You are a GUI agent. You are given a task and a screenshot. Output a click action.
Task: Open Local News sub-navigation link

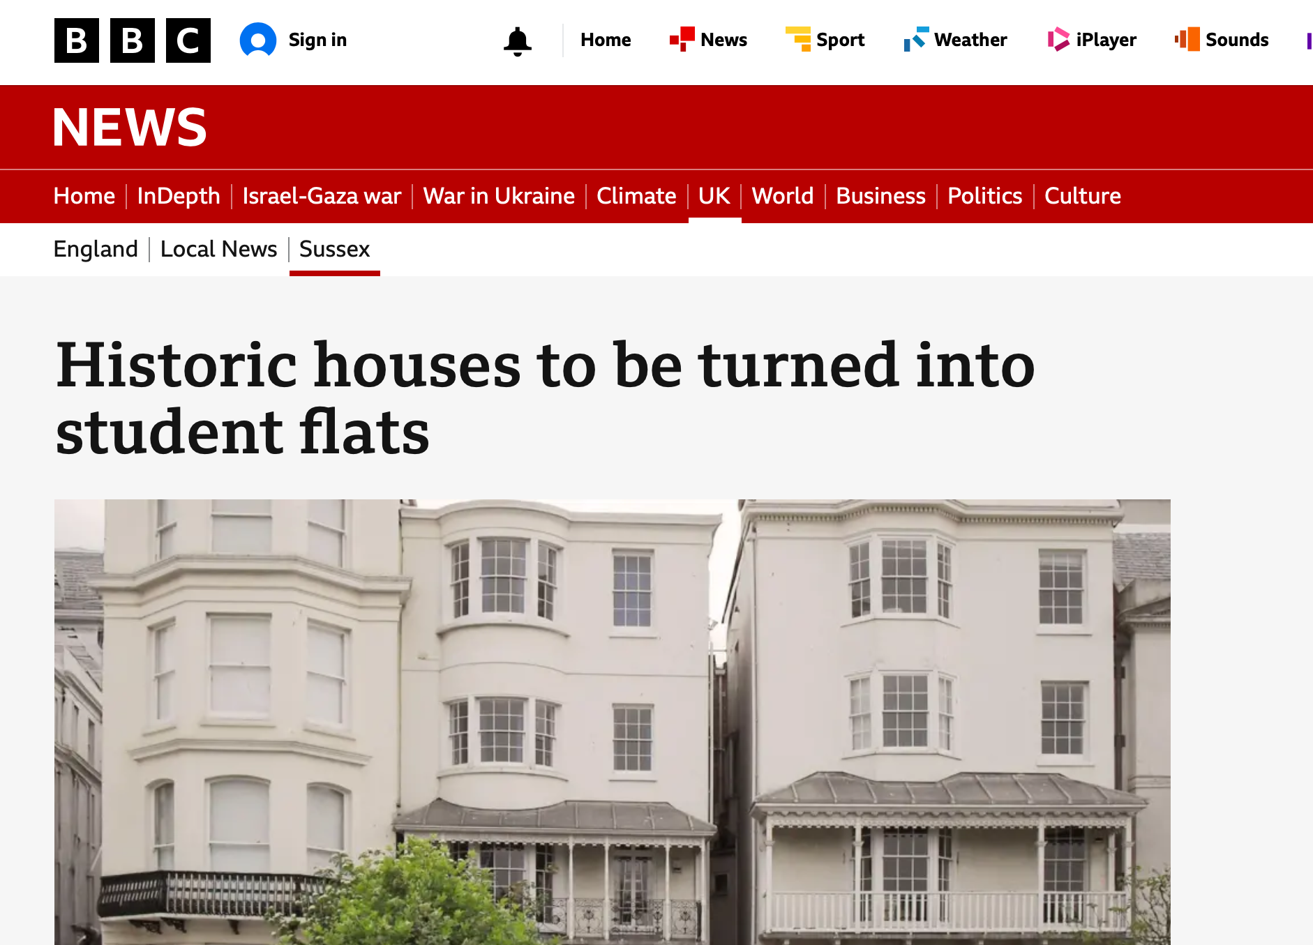pyautogui.click(x=218, y=249)
